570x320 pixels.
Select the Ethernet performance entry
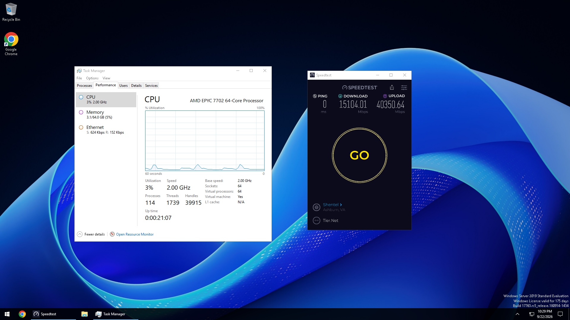(x=106, y=129)
